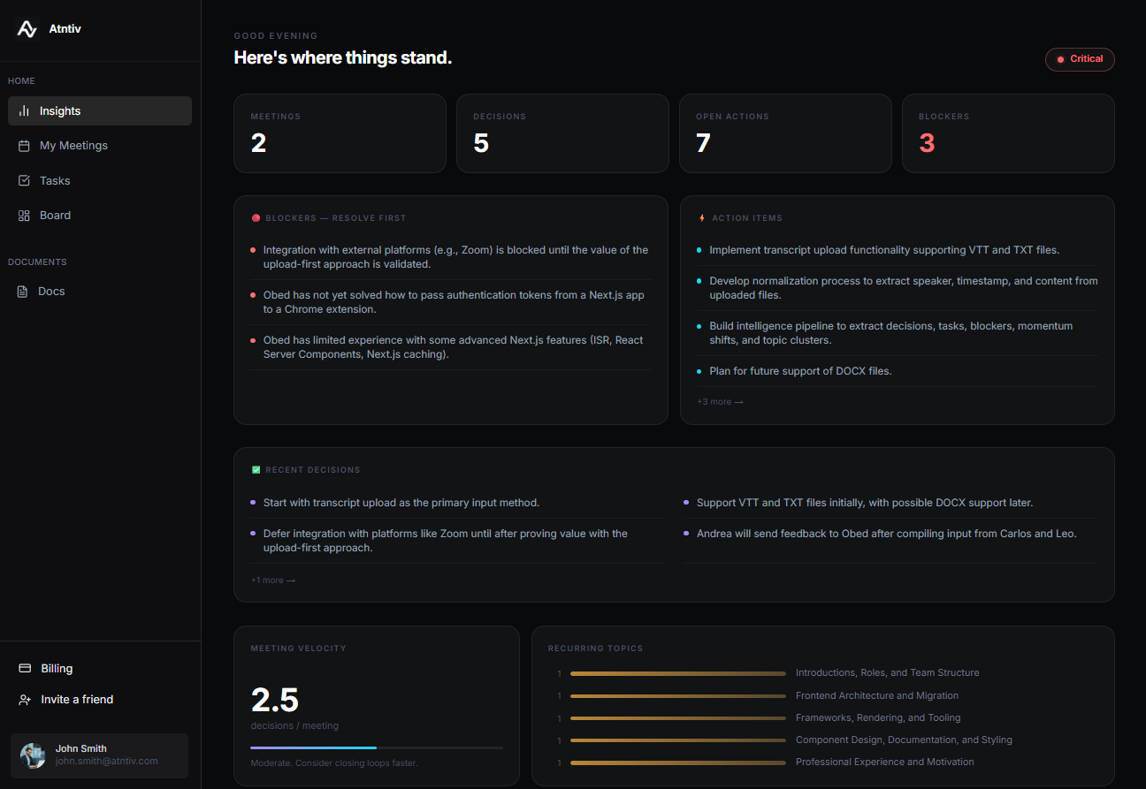This screenshot has width=1146, height=789.
Task: Open Docs under the Documents section
Action: [50, 291]
